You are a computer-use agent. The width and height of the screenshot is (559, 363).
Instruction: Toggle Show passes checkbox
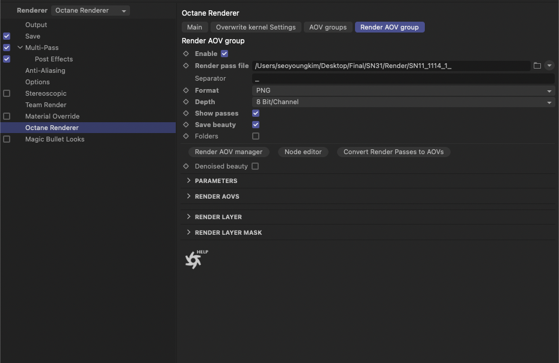[x=256, y=113]
